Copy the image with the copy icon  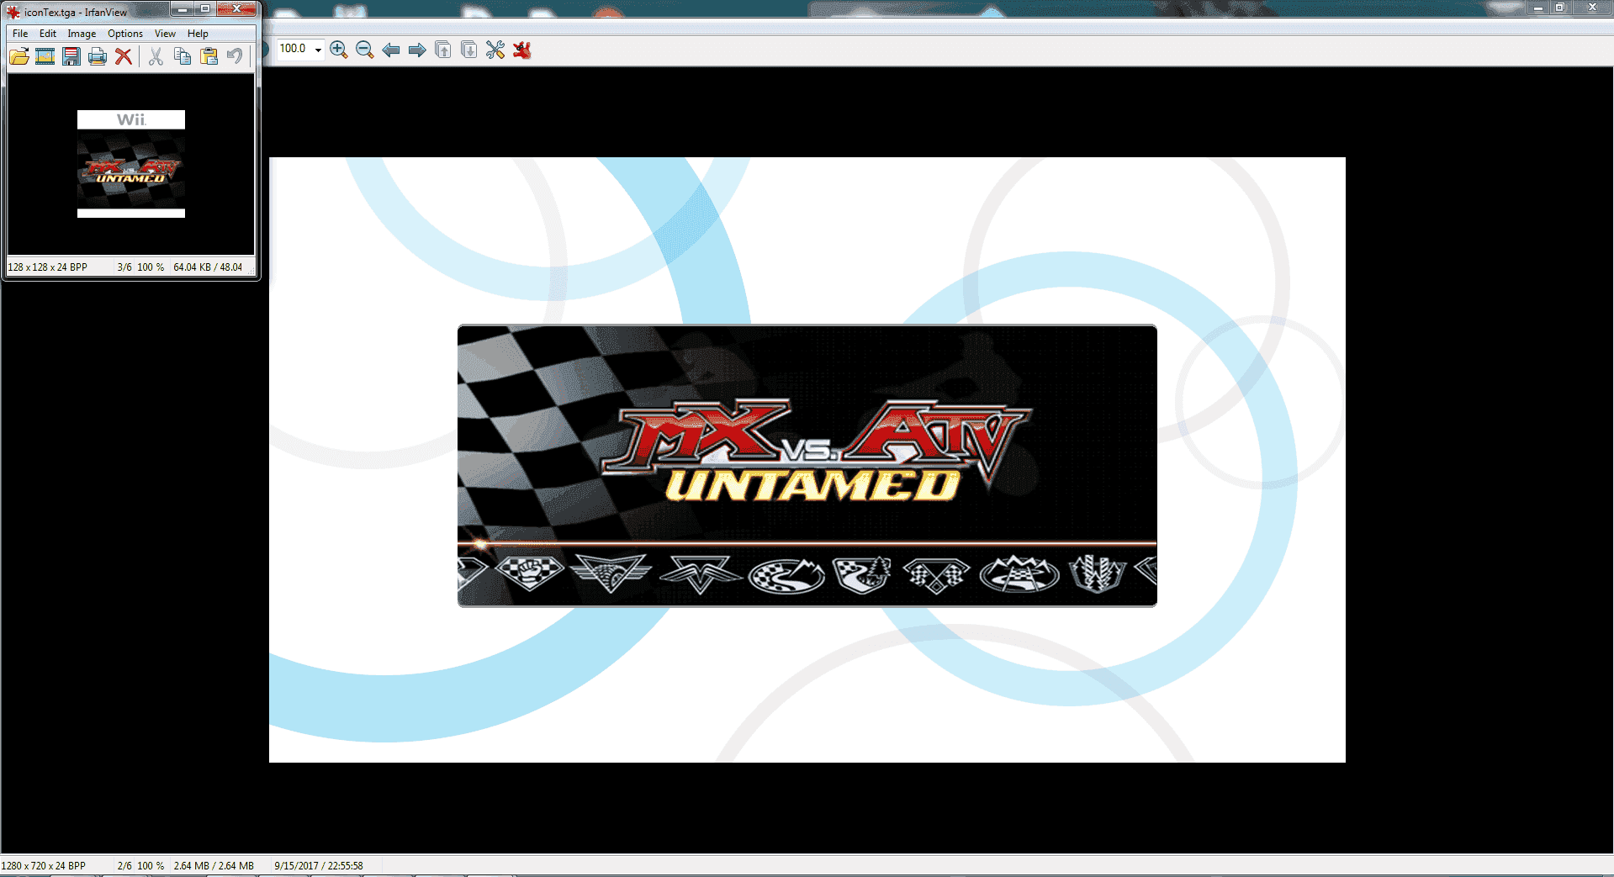(183, 56)
